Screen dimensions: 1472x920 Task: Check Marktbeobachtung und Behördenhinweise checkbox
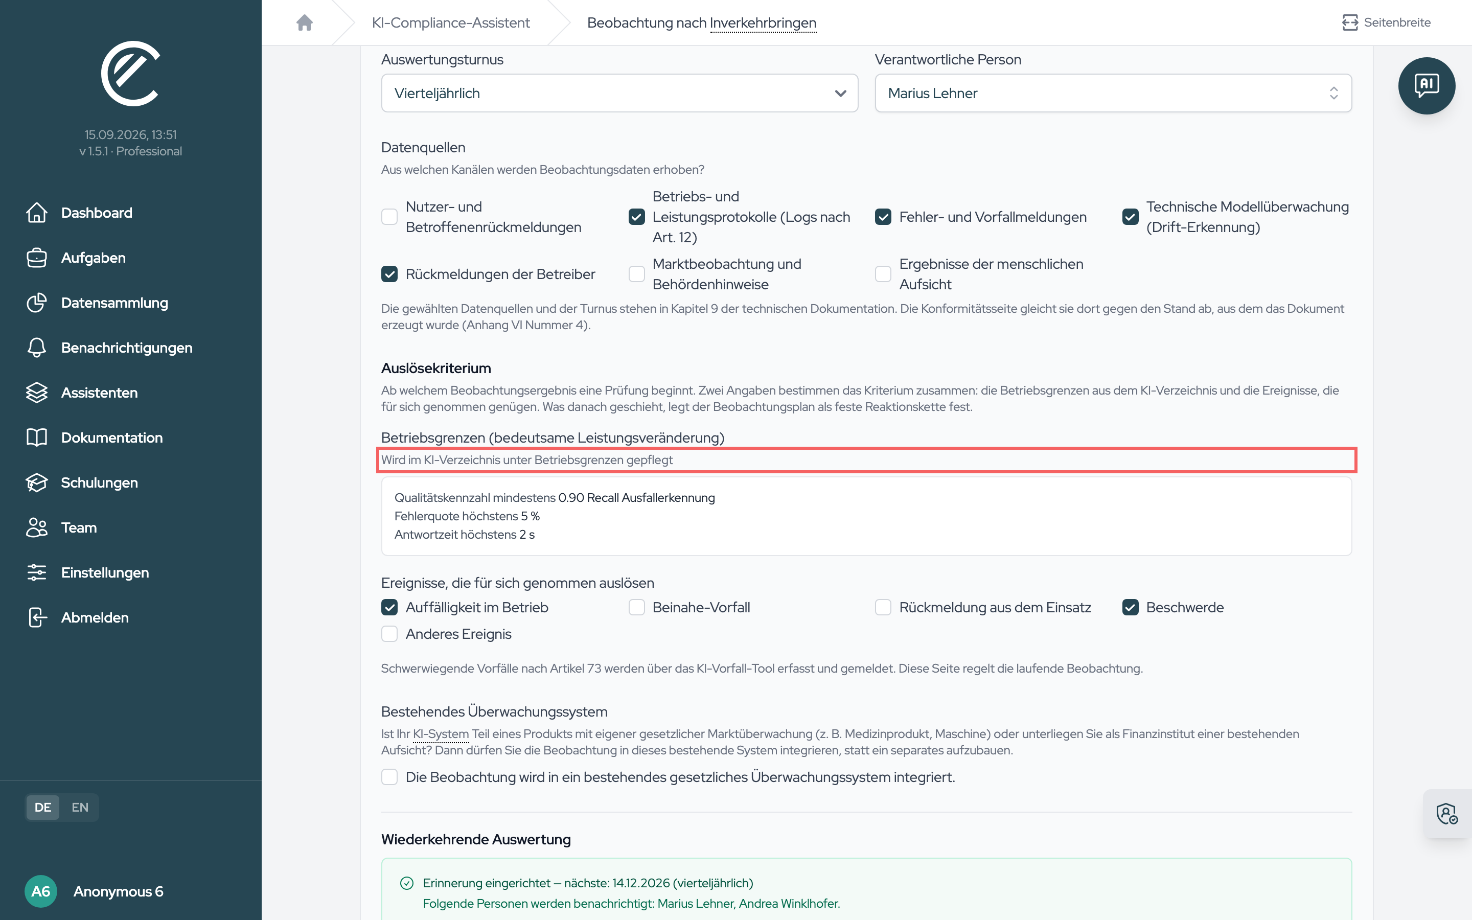click(636, 274)
